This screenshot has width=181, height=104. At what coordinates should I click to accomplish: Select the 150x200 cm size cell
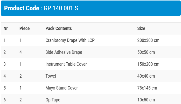point(148,64)
